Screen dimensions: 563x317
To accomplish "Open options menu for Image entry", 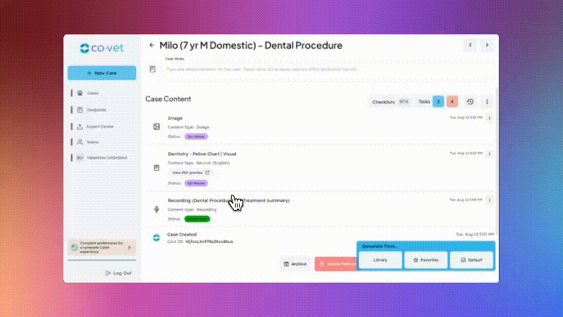I will pos(490,118).
